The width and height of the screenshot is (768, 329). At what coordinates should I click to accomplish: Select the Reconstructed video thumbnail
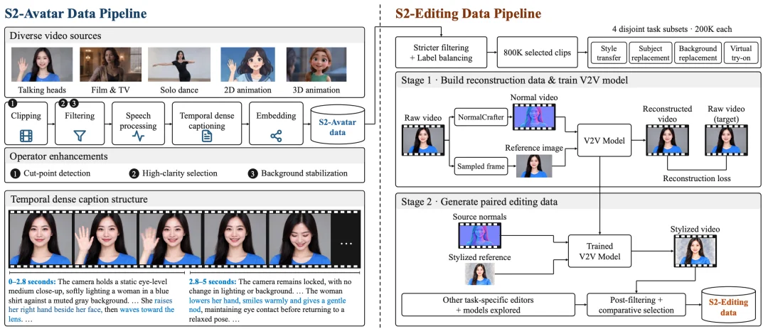(667, 140)
